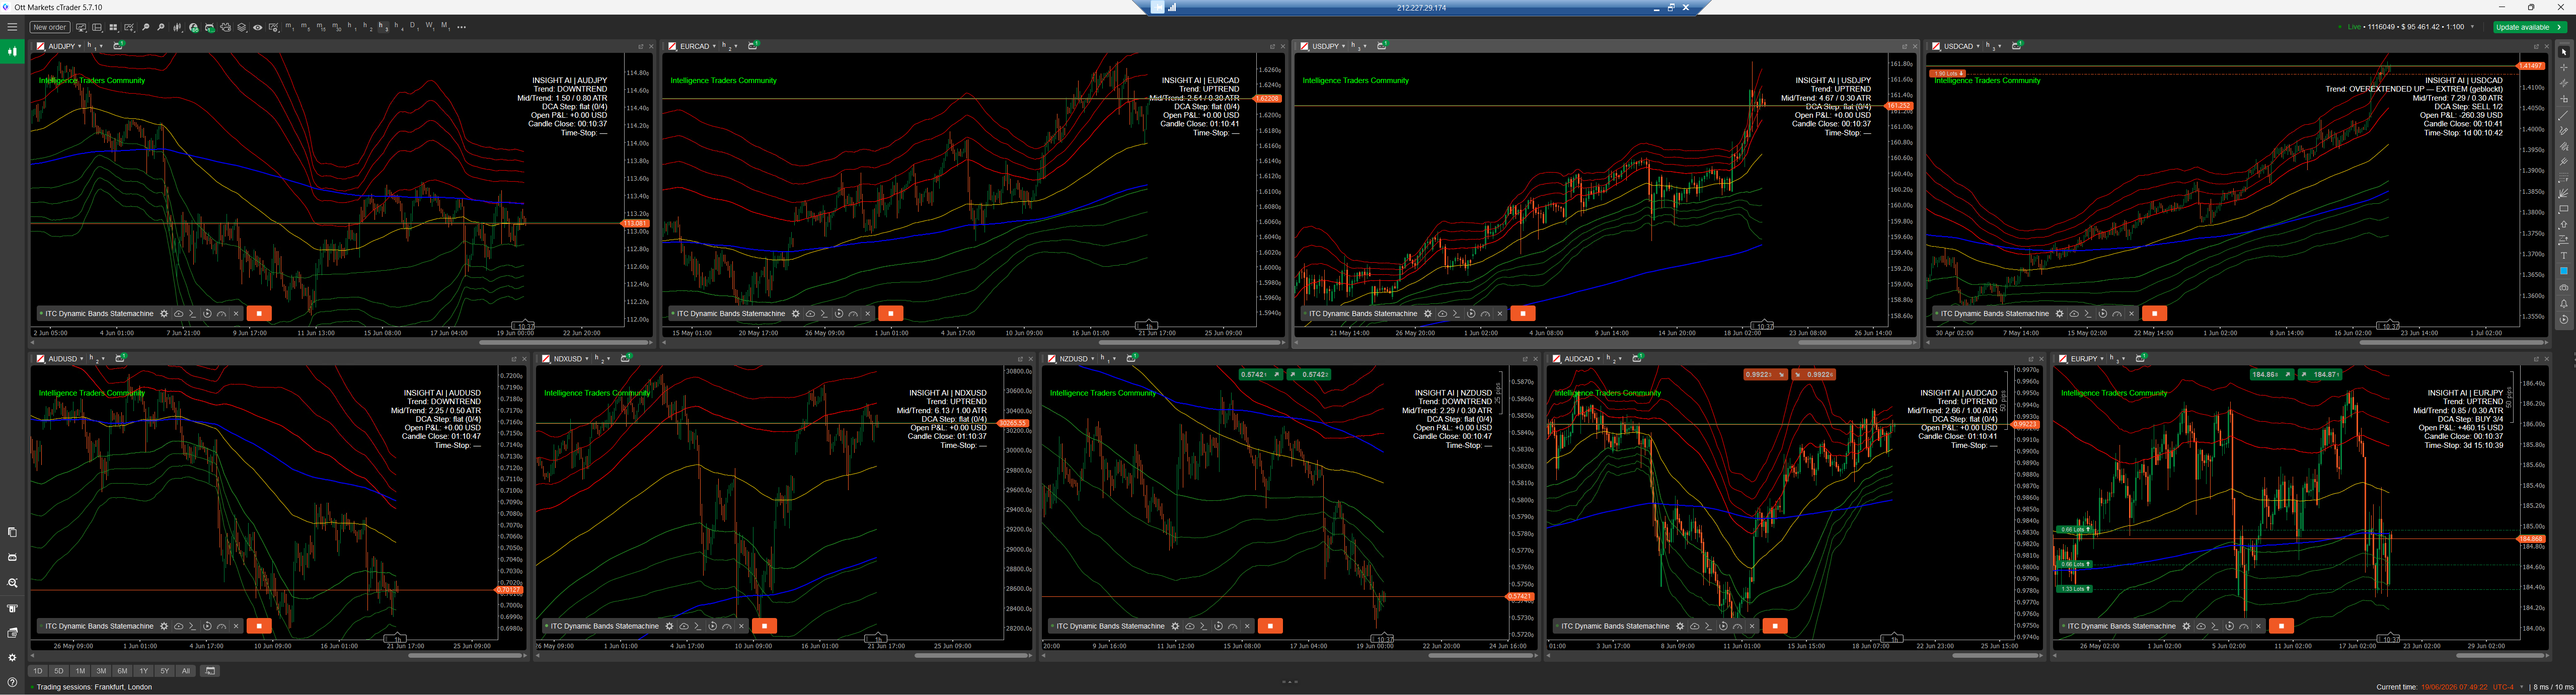Stop the cBot on the NZDUSD chart
The image size is (2576, 695).
coord(1270,626)
